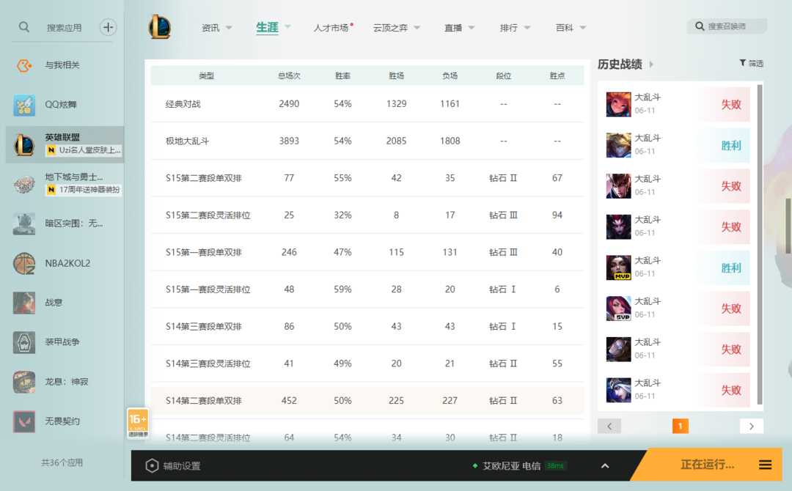The image size is (792, 491).
Task: Click the 搜索应用 search field
Action: point(64,28)
